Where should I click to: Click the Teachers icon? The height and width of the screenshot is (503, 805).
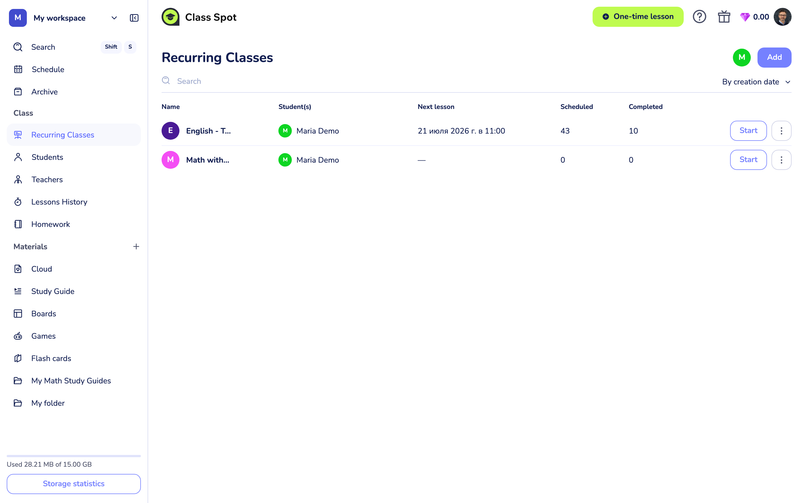[x=18, y=180]
